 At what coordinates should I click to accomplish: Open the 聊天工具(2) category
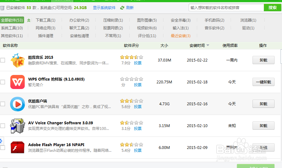click(x=79, y=28)
